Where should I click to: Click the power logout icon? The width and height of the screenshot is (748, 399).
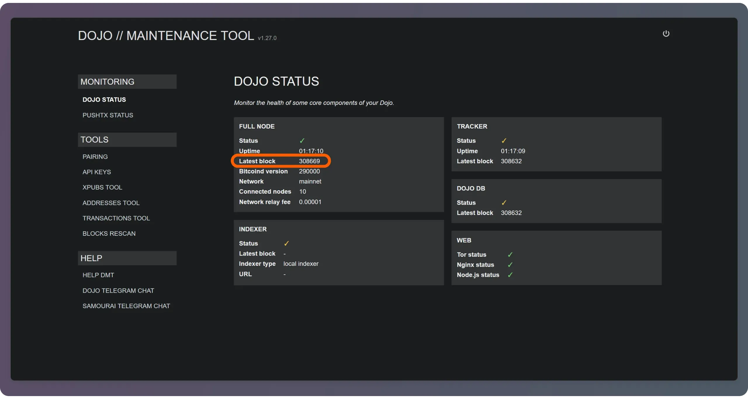tap(666, 34)
